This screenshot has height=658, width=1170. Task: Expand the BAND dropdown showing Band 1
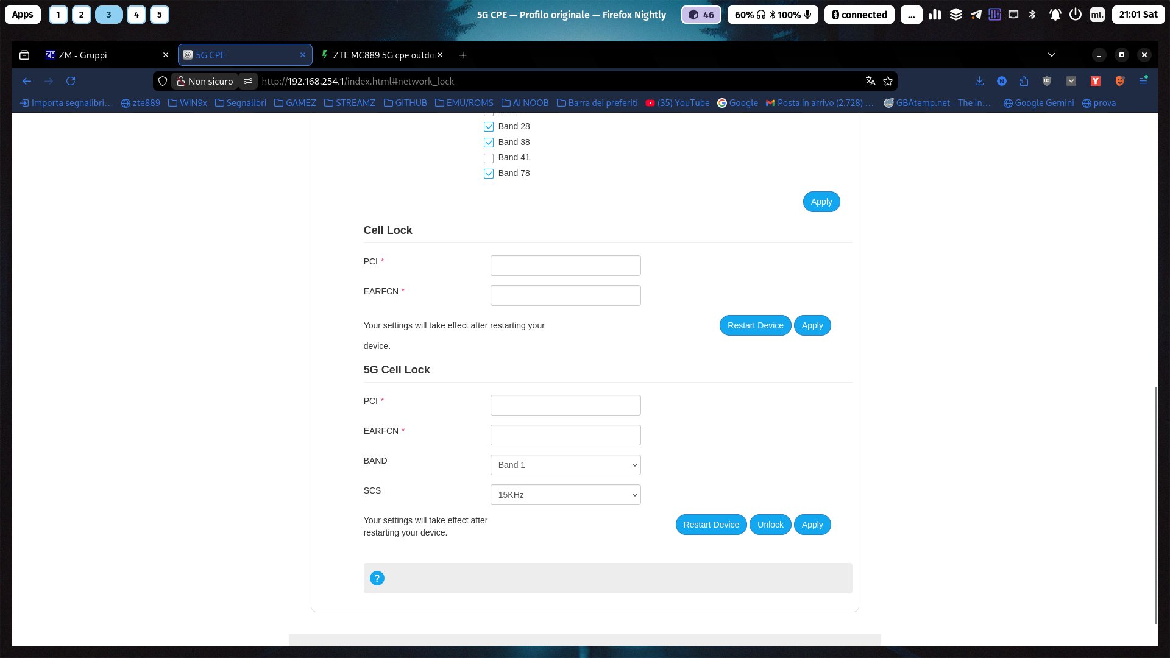(x=565, y=465)
